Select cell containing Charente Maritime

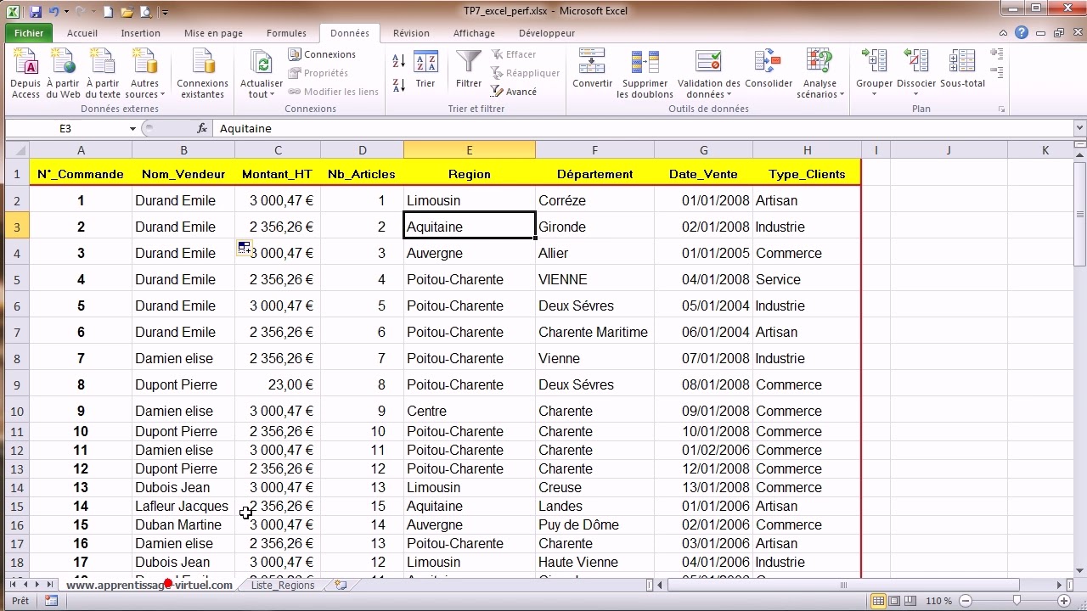[x=594, y=332]
